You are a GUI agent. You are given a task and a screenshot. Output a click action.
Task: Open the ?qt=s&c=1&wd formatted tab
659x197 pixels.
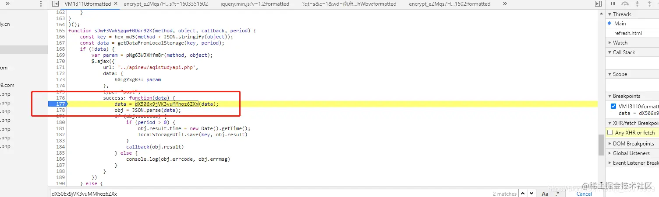click(x=349, y=4)
